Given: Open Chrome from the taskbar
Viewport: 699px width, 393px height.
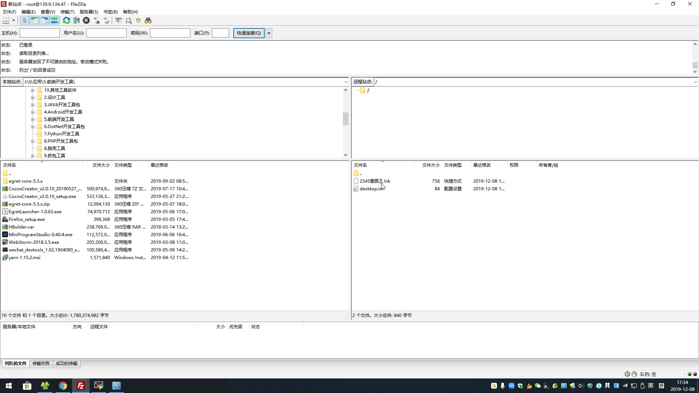Looking at the screenshot, I should coord(63,386).
